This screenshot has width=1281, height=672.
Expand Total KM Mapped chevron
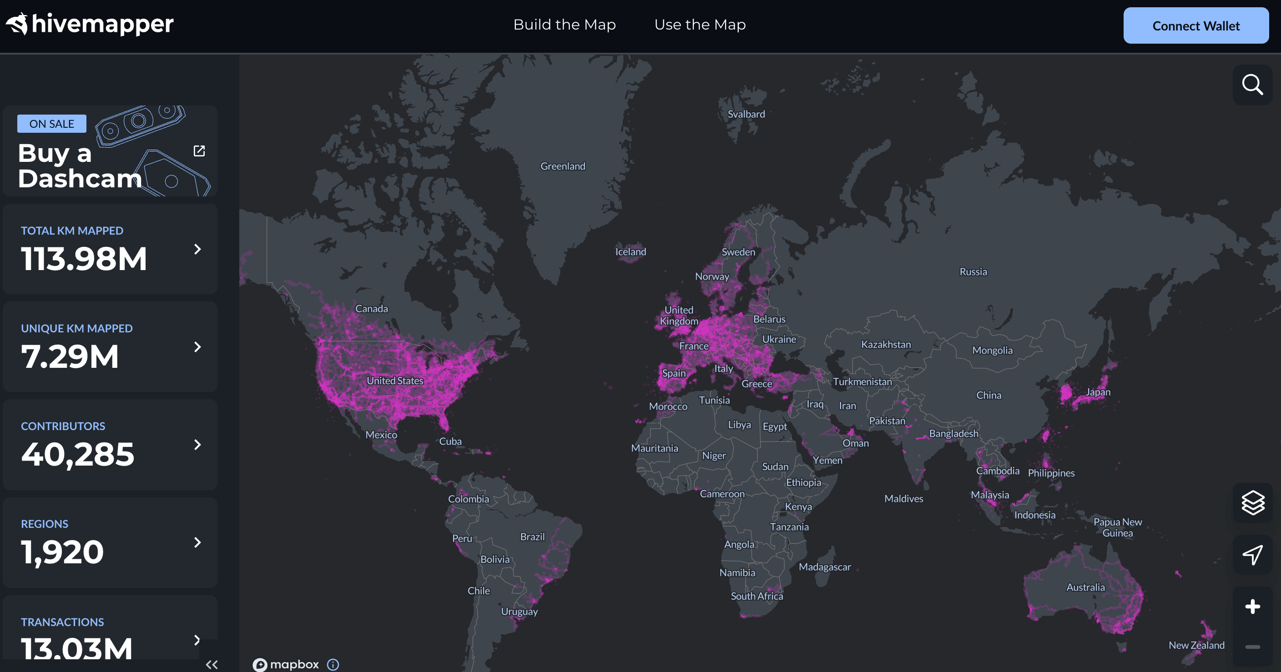point(197,249)
